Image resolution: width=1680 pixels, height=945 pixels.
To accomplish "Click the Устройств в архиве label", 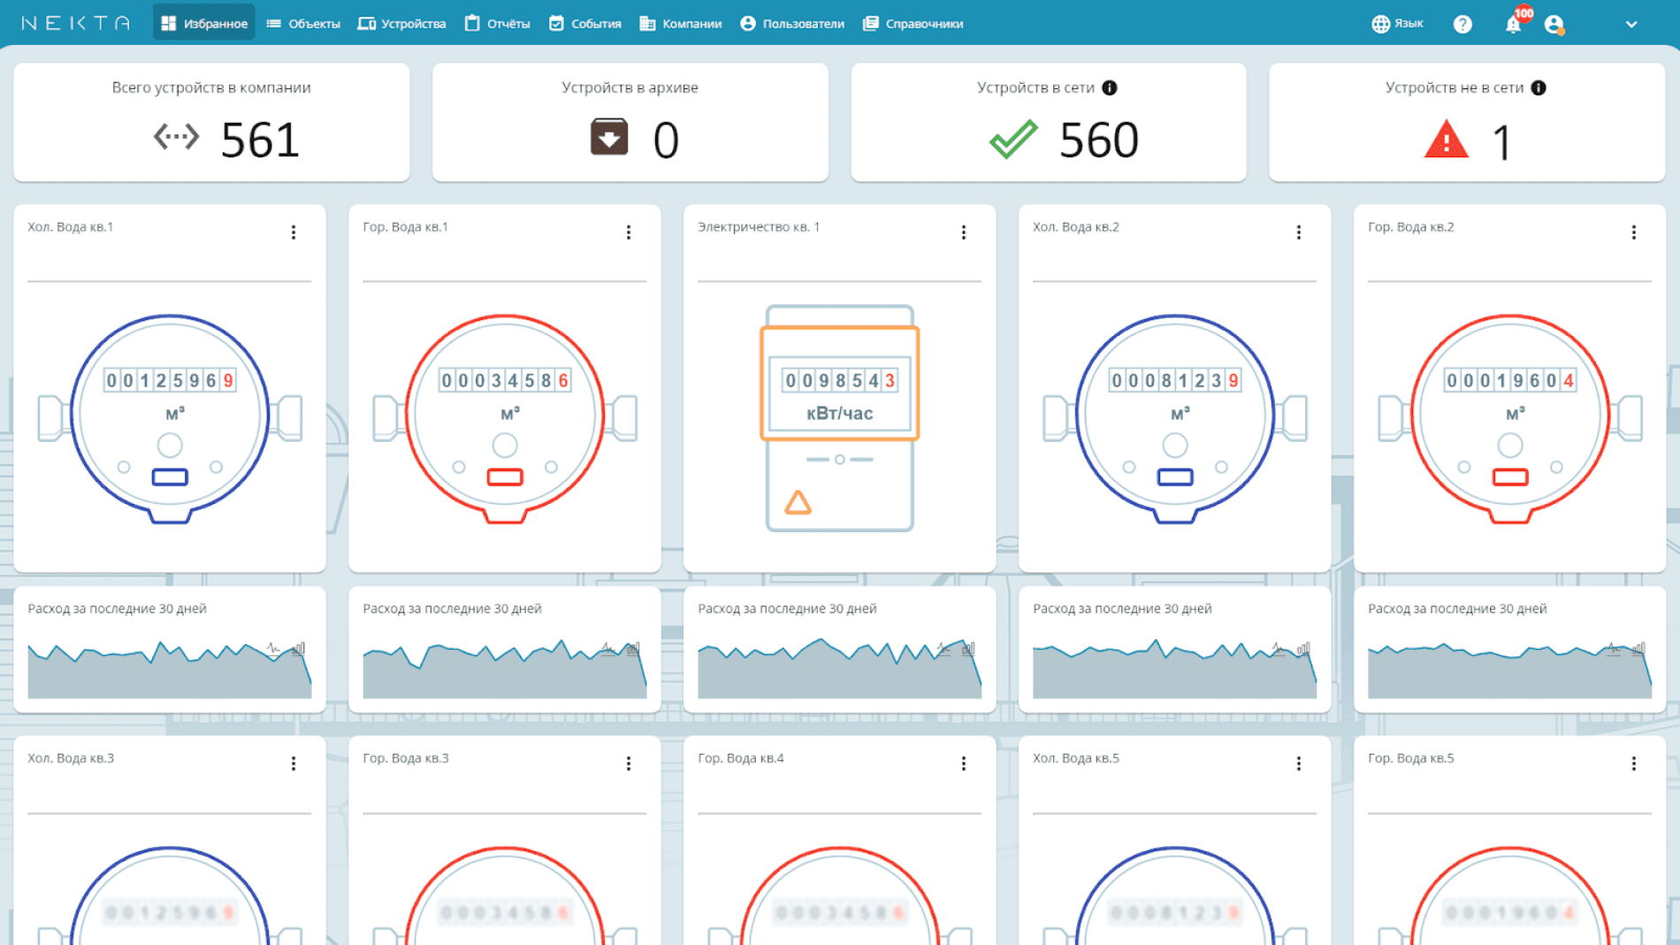I will click(x=630, y=88).
